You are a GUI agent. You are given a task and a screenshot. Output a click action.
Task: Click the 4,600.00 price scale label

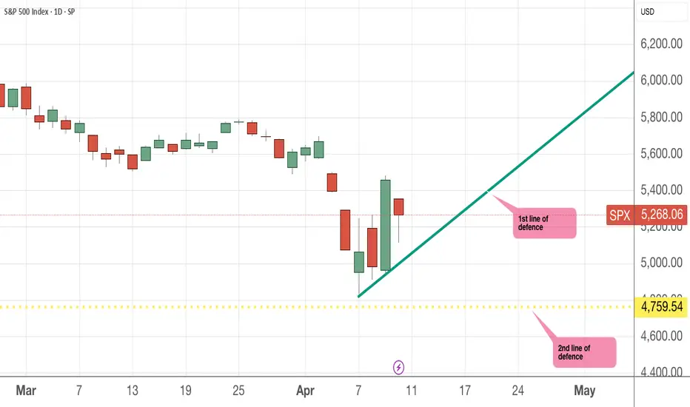661,337
